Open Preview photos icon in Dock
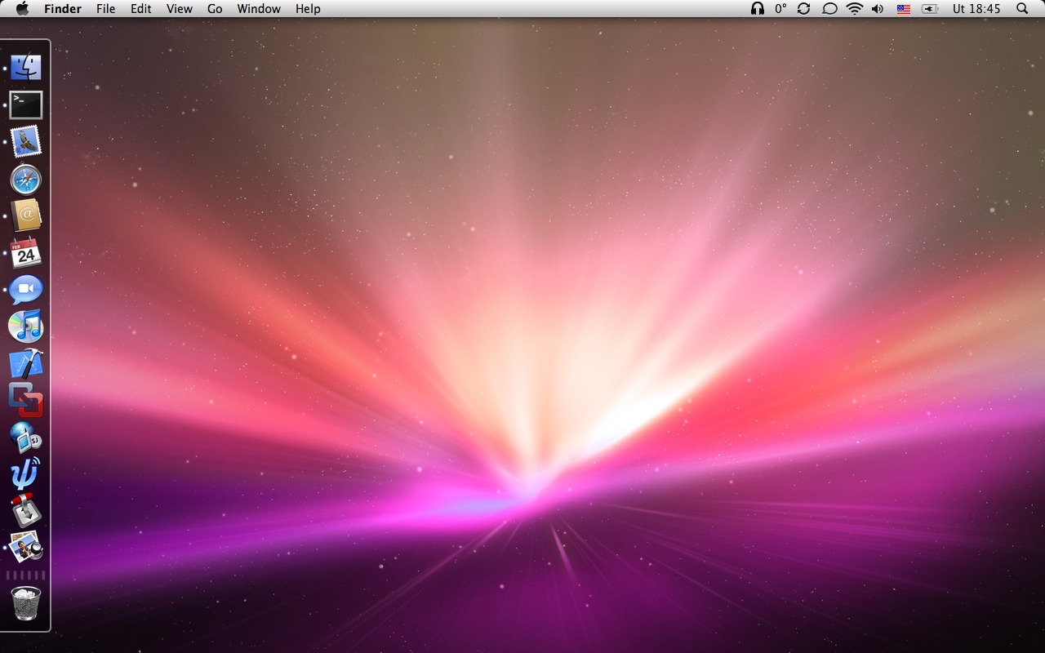 26,547
